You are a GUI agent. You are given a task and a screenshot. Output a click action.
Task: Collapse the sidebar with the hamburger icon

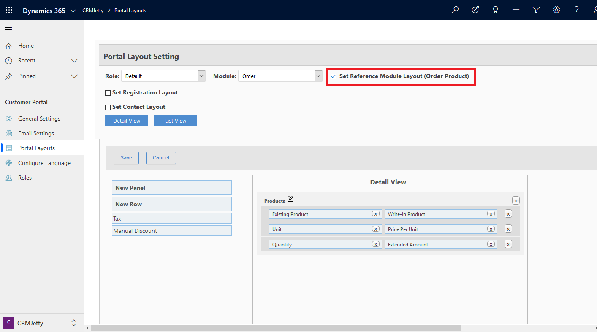click(x=8, y=29)
